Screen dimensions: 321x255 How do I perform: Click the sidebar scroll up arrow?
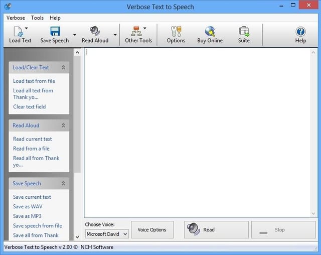(77, 53)
